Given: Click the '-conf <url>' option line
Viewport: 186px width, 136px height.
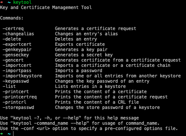Looking at the screenshot, I should pyautogui.click(x=89, y=128).
